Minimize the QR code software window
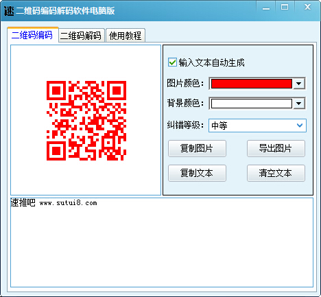This screenshot has height=297, width=321. tap(266, 8)
